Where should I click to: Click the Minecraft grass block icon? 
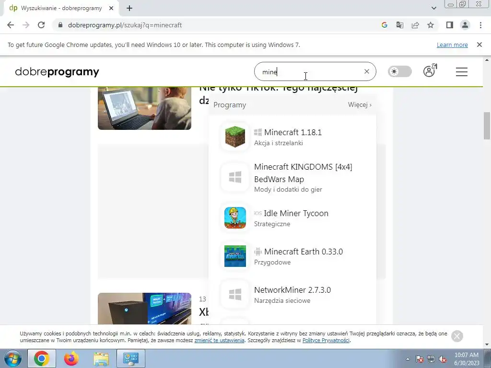(x=235, y=137)
